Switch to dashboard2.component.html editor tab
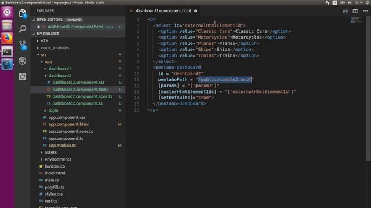This screenshot has width=371, height=208. point(163,11)
